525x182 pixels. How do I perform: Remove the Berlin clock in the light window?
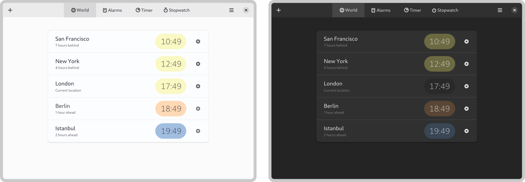pyautogui.click(x=198, y=109)
